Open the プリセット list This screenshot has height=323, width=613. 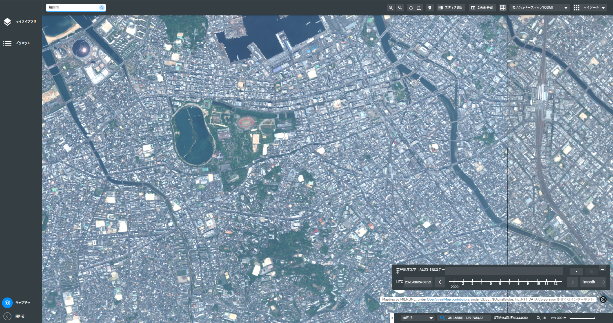point(17,43)
